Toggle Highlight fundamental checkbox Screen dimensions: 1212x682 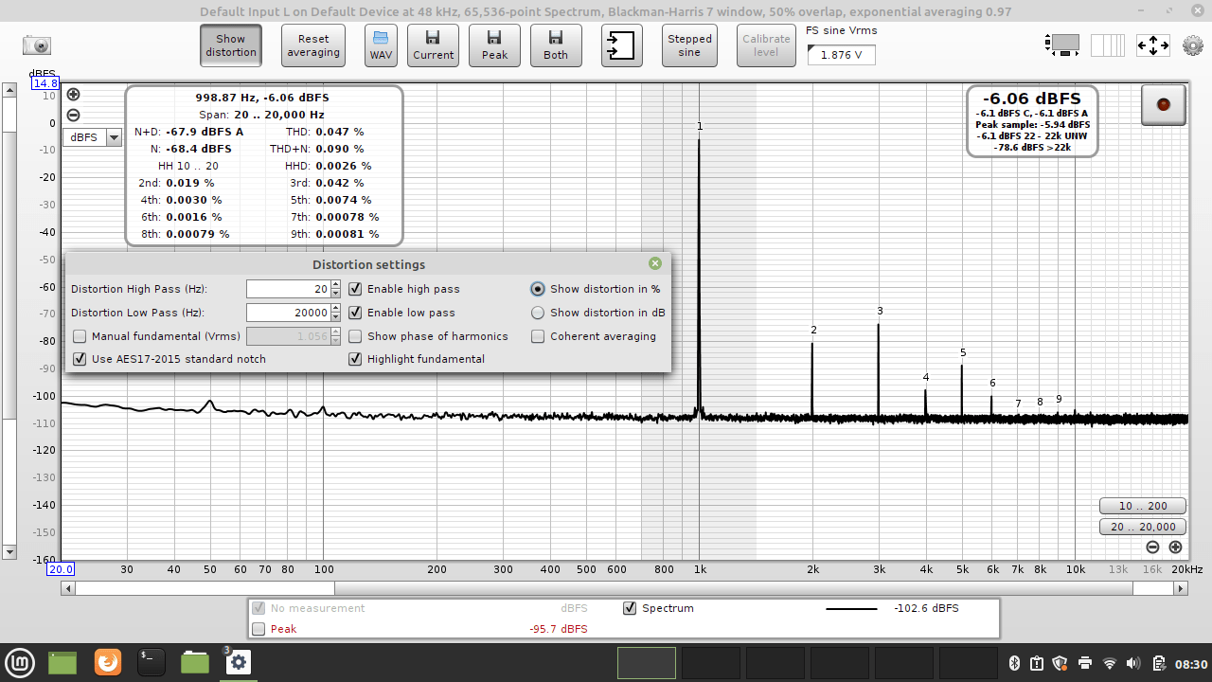(355, 359)
